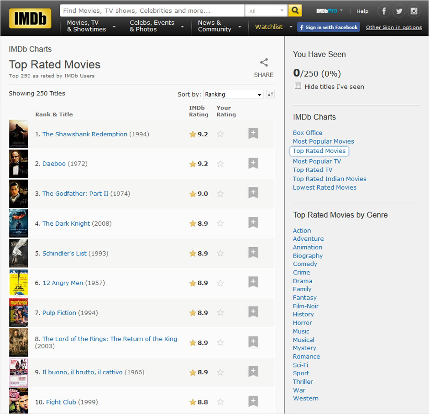
Task: Browse Film-Noir genre top movies
Action: (306, 306)
